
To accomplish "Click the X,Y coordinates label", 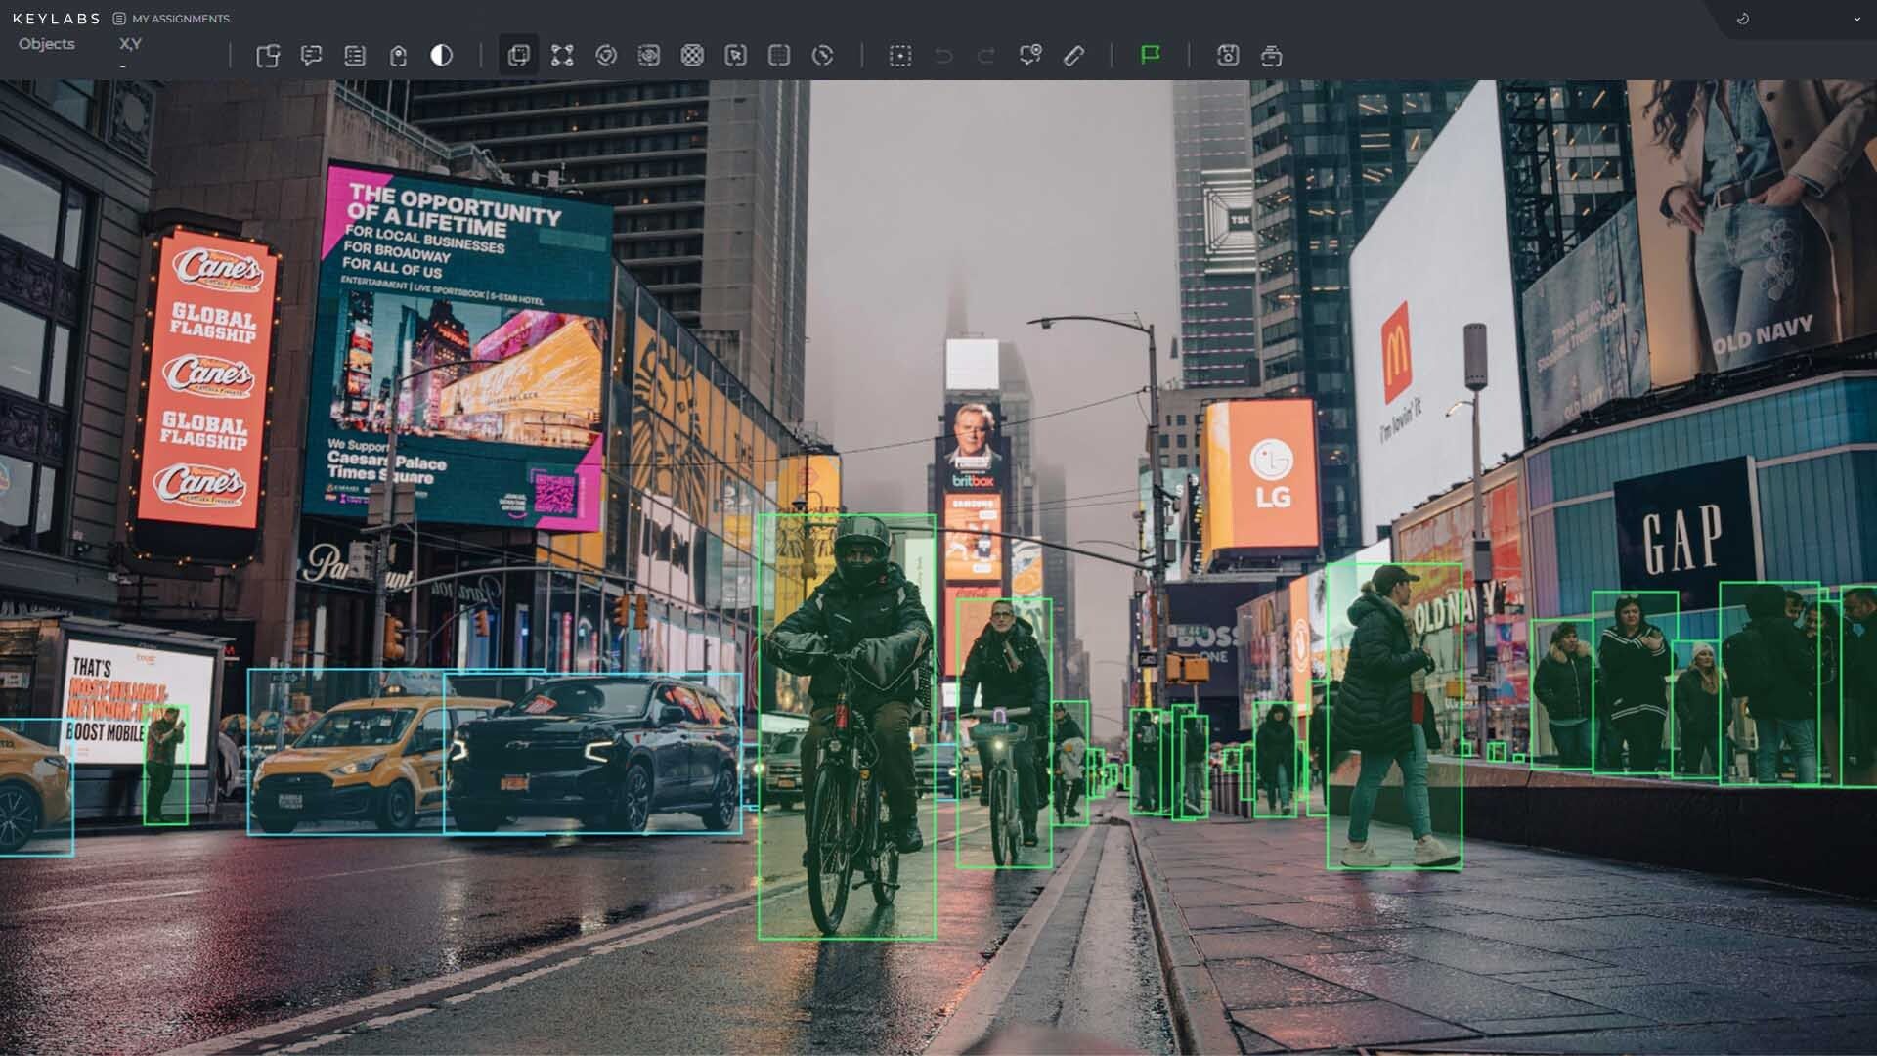I will click(130, 44).
